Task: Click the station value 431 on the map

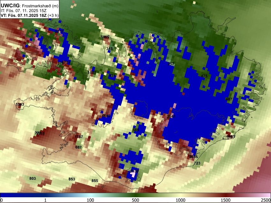Action: coord(112,76)
